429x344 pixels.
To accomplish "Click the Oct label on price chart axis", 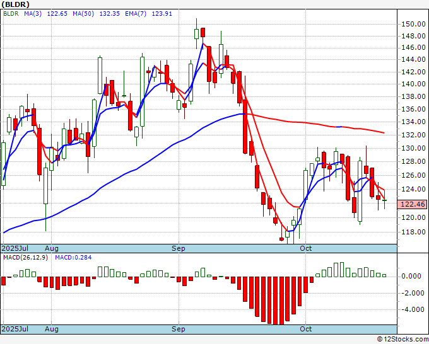I will [x=305, y=248].
